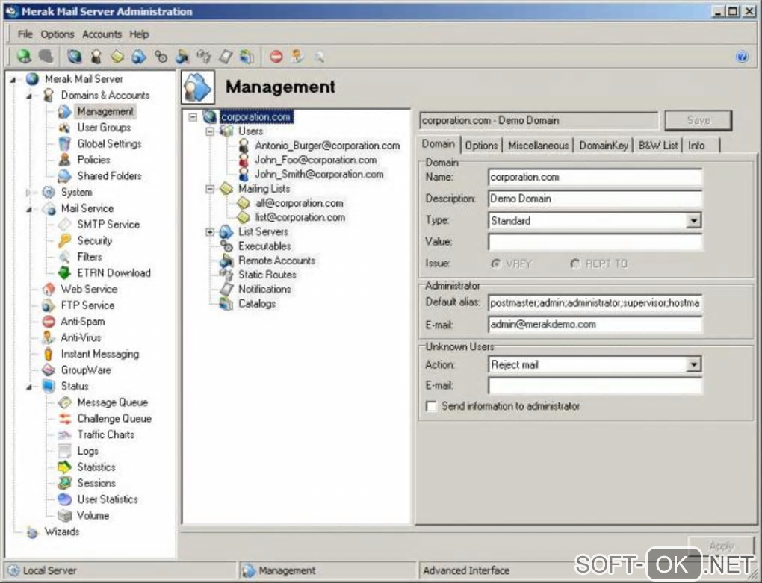Click the ETRN Download green arrow icon
762x583 pixels.
tap(64, 272)
